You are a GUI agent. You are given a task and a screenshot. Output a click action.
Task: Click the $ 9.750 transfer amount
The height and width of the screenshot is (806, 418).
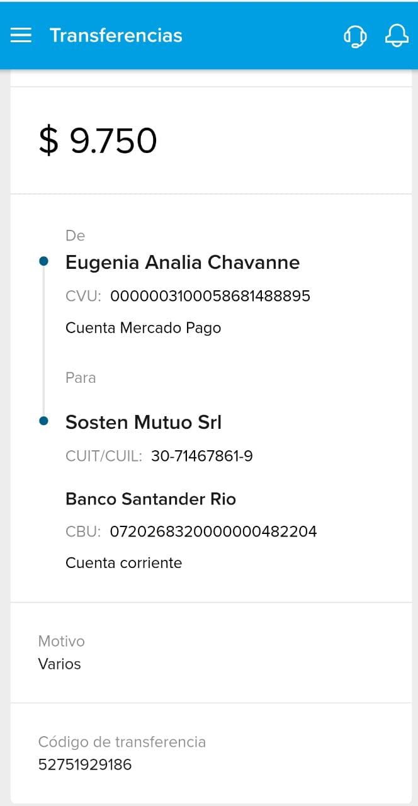[x=98, y=140]
